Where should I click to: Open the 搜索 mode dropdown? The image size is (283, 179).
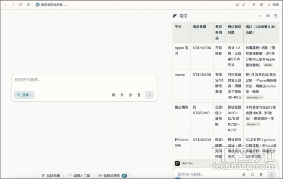tap(24, 95)
